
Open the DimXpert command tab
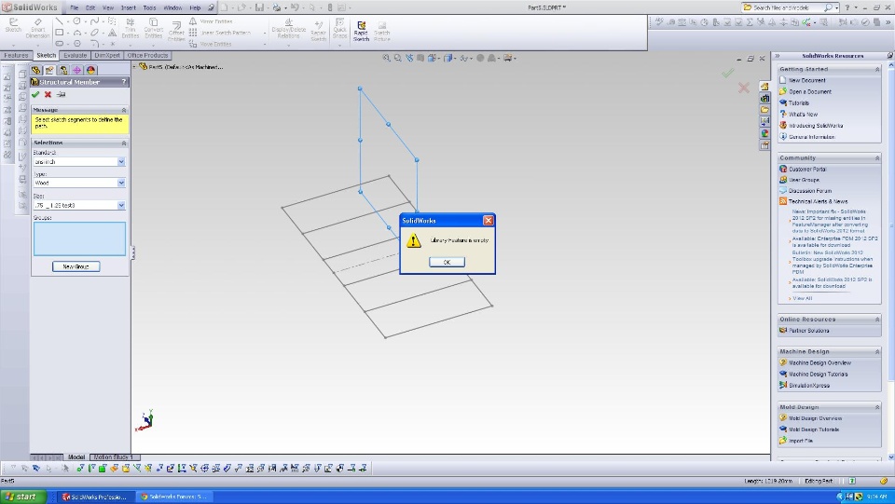click(x=106, y=55)
